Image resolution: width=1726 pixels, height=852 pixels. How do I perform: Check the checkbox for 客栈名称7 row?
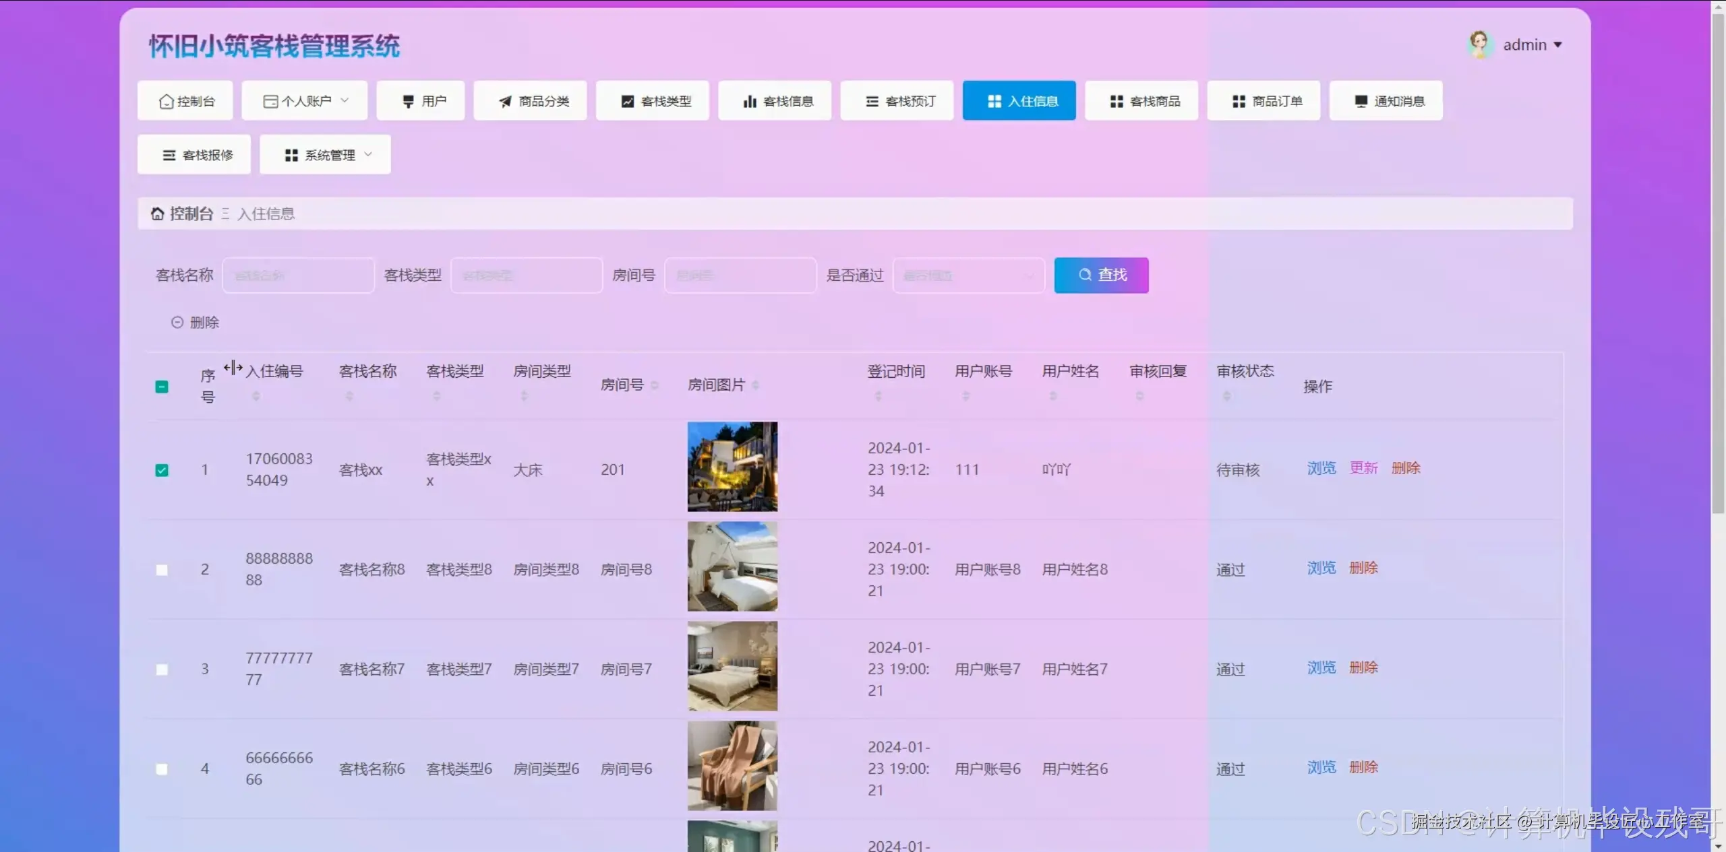coord(161,669)
